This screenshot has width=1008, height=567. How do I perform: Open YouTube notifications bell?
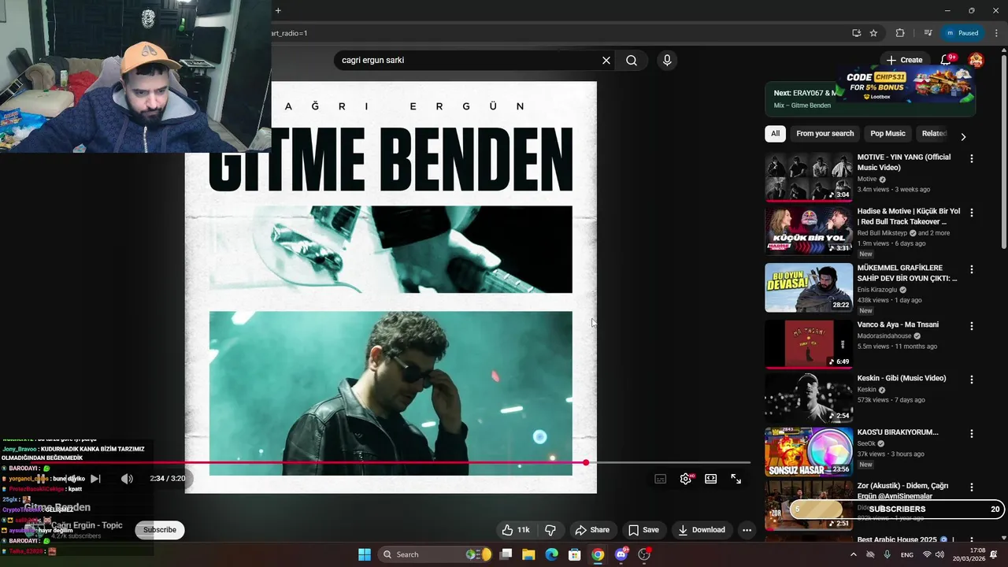(946, 60)
